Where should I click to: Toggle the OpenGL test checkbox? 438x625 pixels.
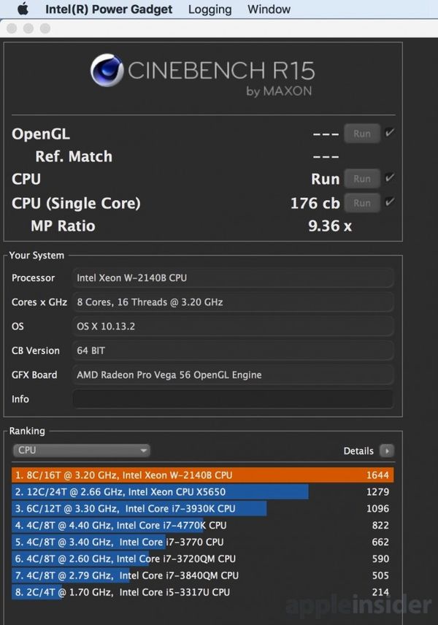pos(389,133)
